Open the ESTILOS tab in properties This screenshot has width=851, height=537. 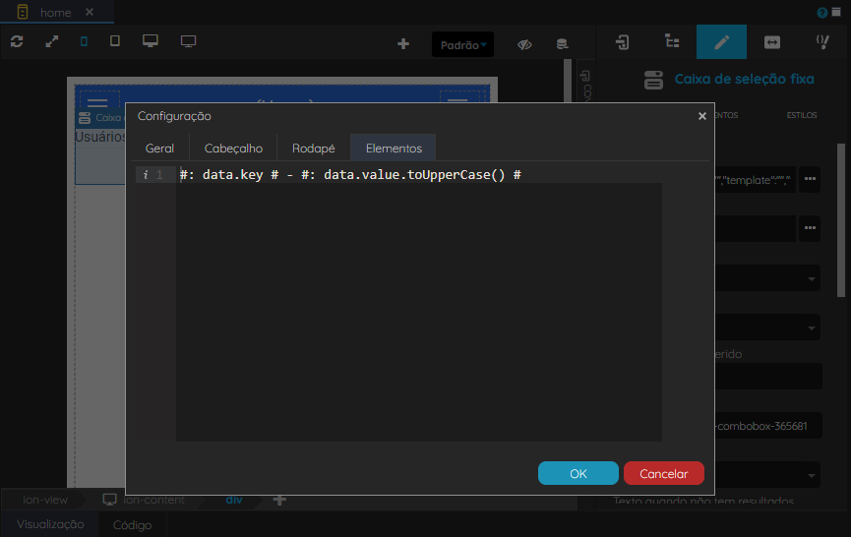click(802, 115)
